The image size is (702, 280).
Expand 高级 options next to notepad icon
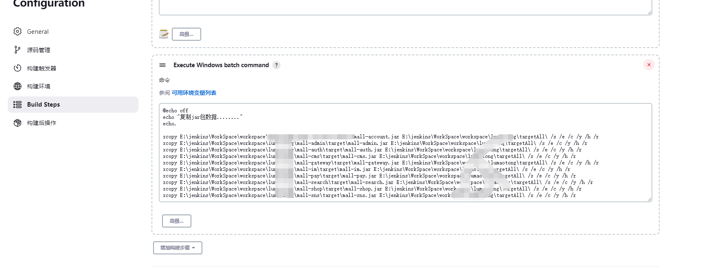(186, 34)
